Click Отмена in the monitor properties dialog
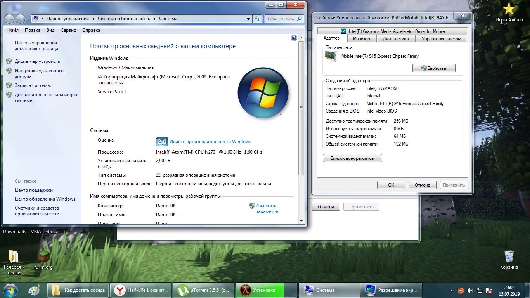 pyautogui.click(x=423, y=185)
